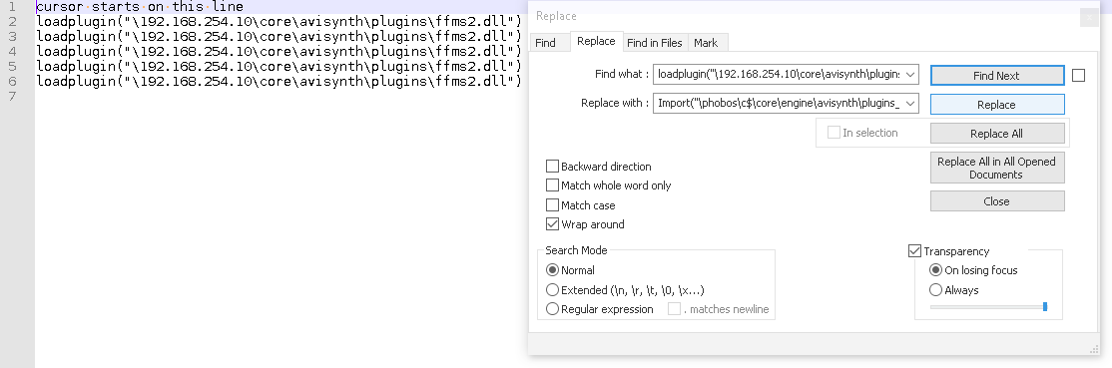Image resolution: width=1112 pixels, height=368 pixels.
Task: Click the loadplugin text on line 4
Action: click(x=278, y=51)
